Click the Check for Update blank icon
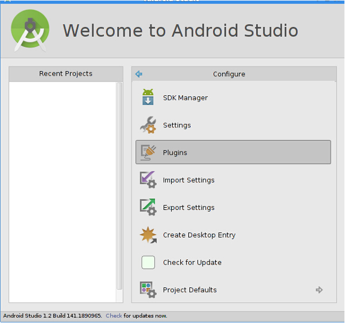The width and height of the screenshot is (345, 323). [x=148, y=262]
